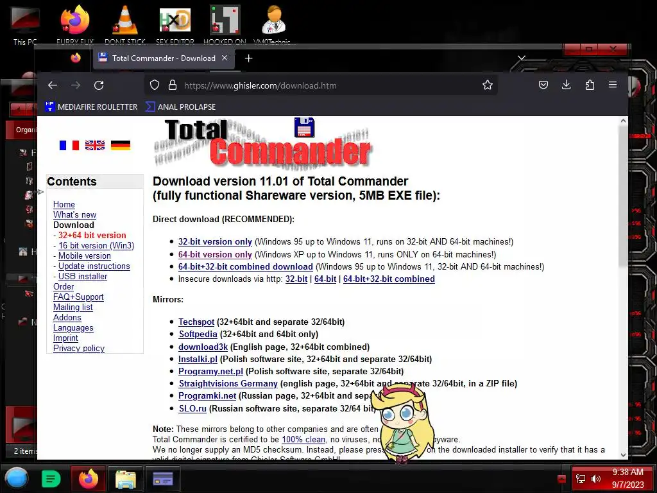The width and height of the screenshot is (657, 493).
Task: Click the page scrollbar down arrow
Action: [623, 455]
